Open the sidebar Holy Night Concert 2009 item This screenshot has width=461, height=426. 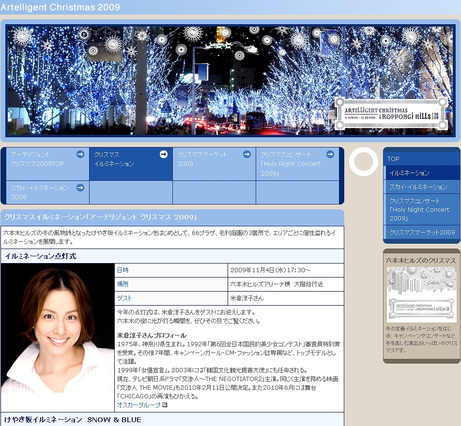[419, 209]
